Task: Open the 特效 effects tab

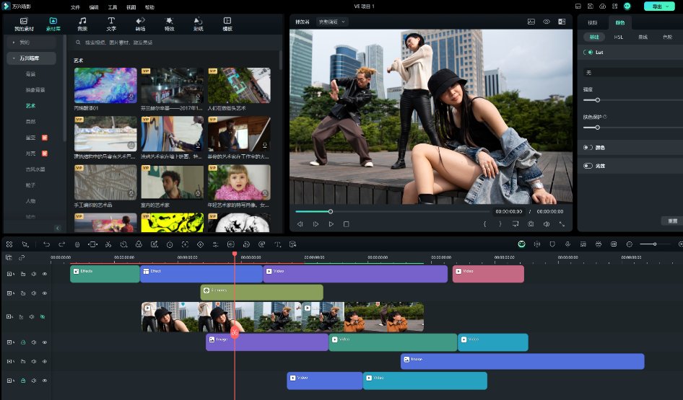Action: [170, 24]
